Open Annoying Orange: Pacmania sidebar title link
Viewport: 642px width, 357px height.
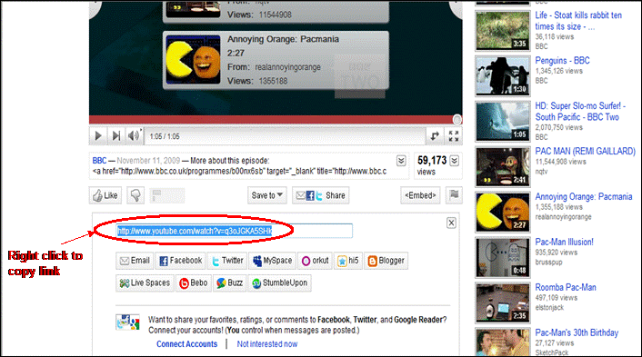584,197
